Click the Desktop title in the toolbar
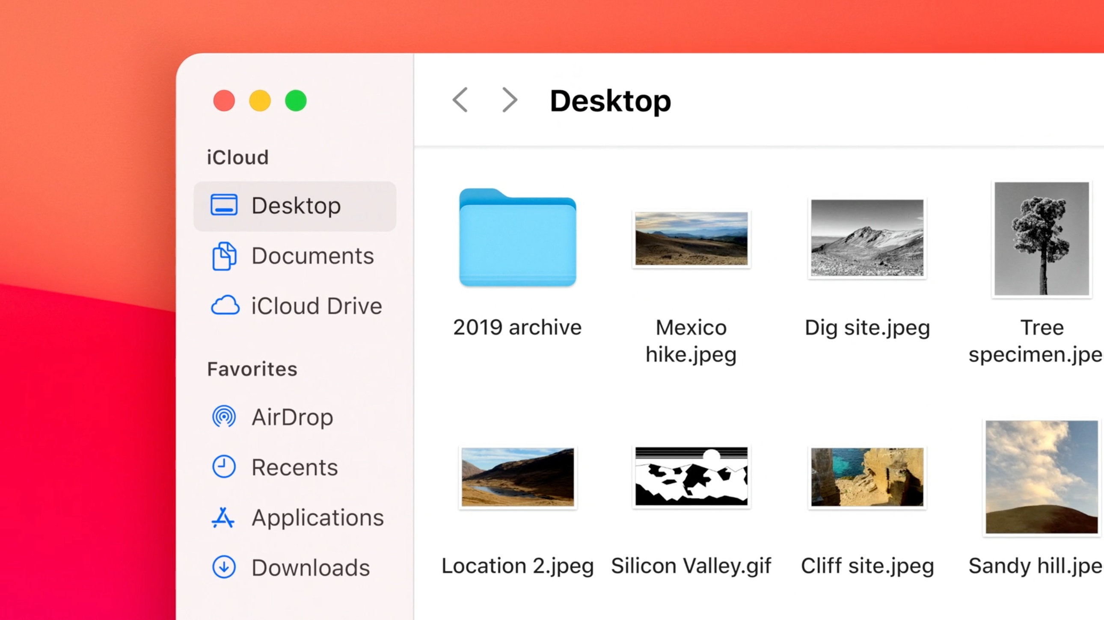 610,100
